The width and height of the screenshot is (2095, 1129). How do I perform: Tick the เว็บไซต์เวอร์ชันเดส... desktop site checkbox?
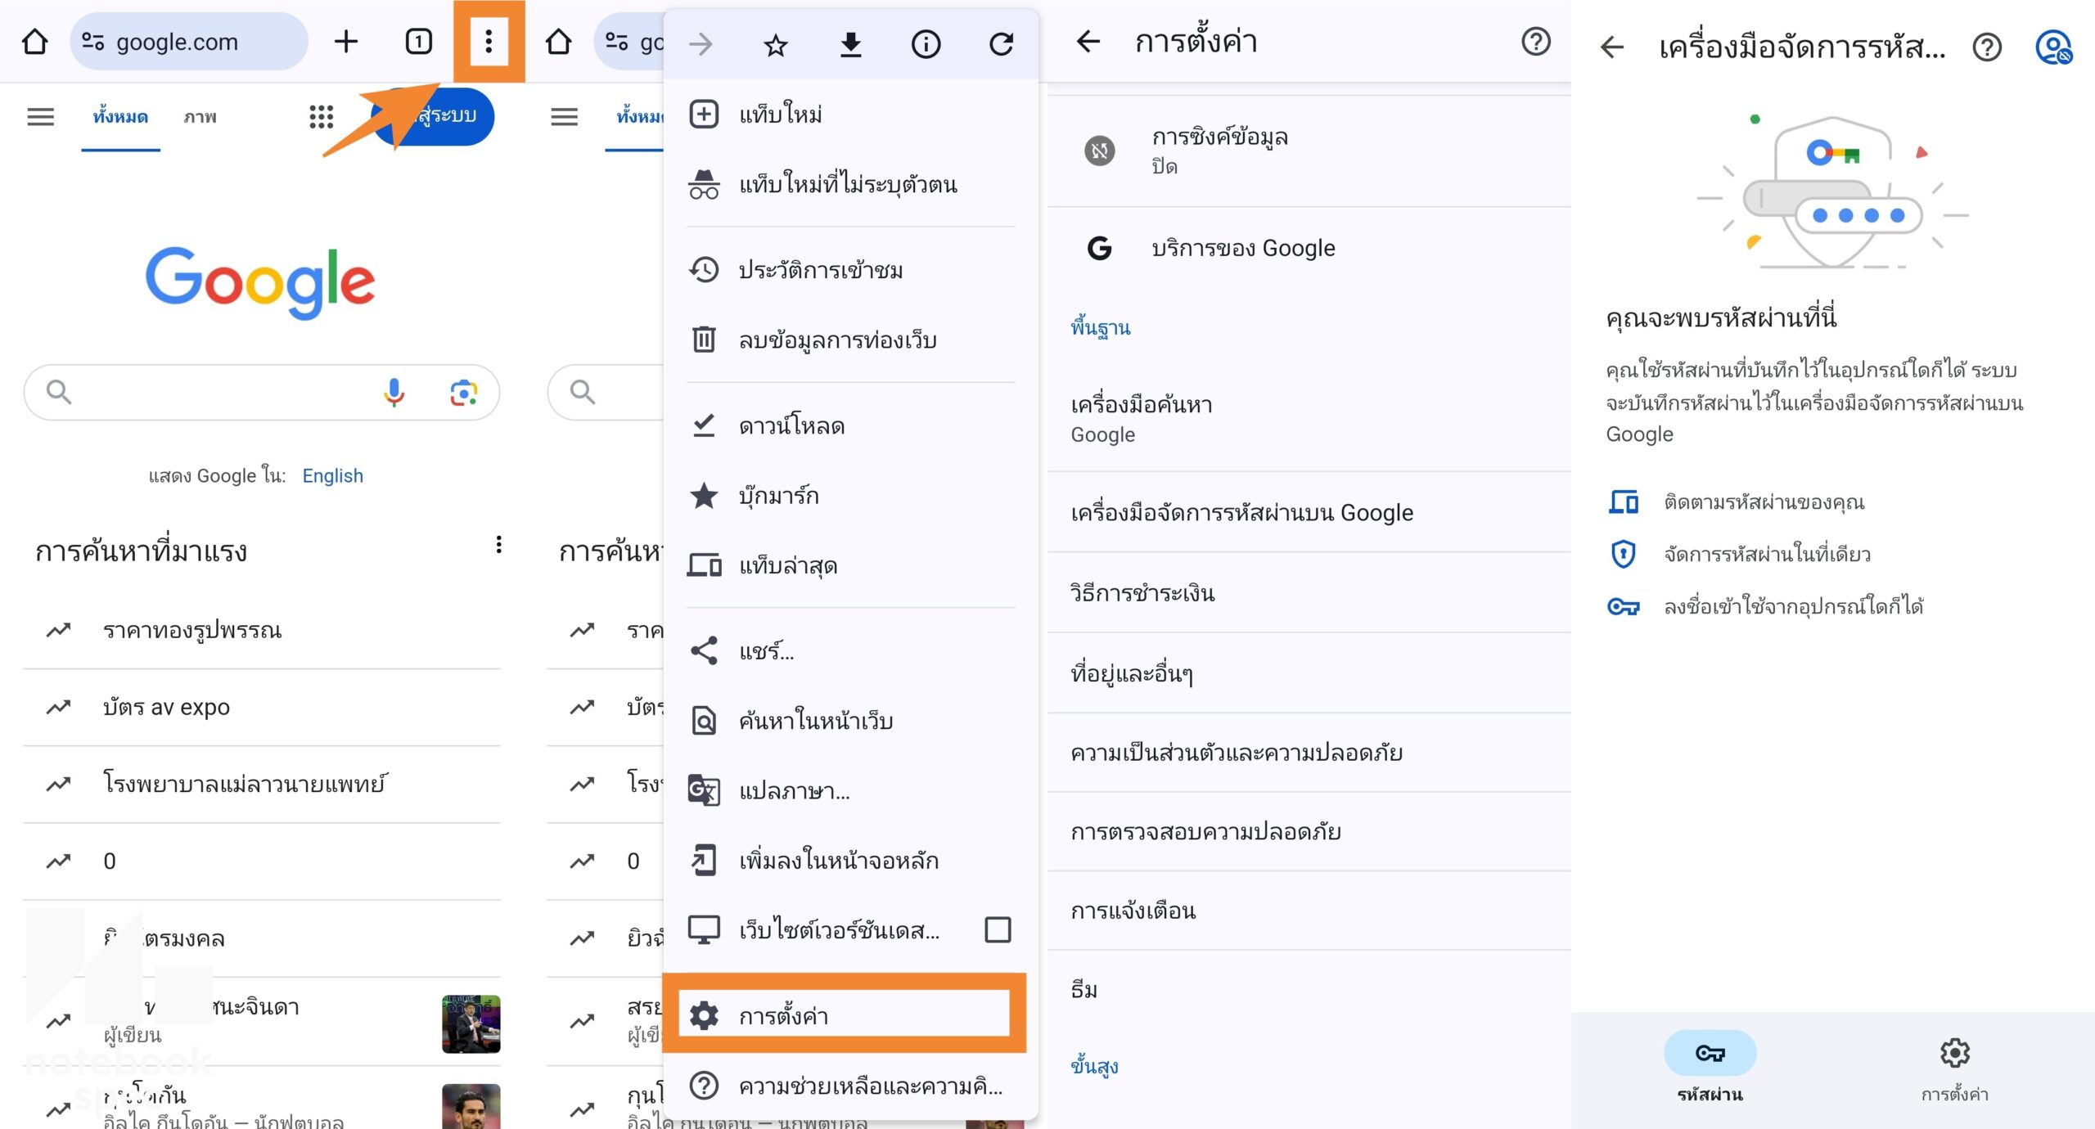(x=998, y=929)
